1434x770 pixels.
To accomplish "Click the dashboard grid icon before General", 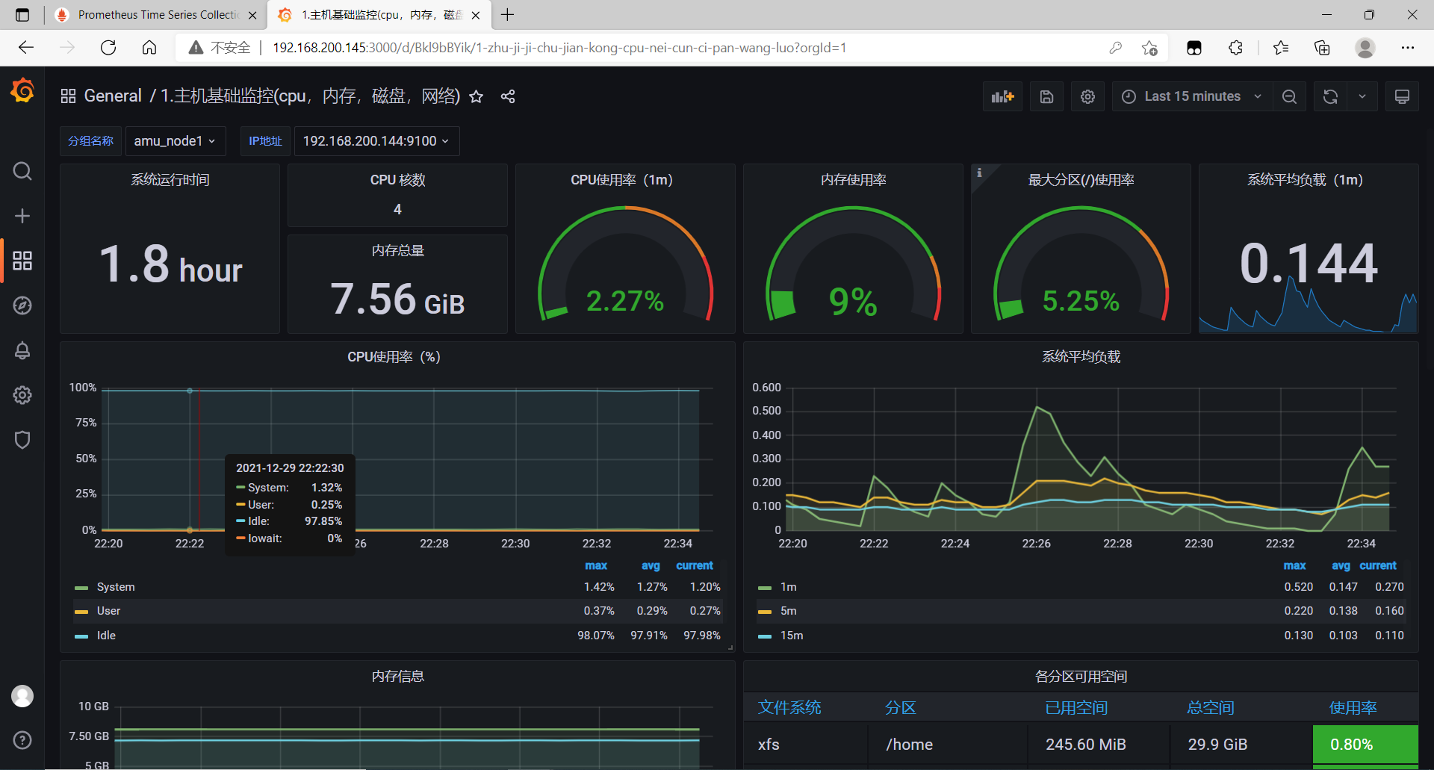I will (x=68, y=96).
